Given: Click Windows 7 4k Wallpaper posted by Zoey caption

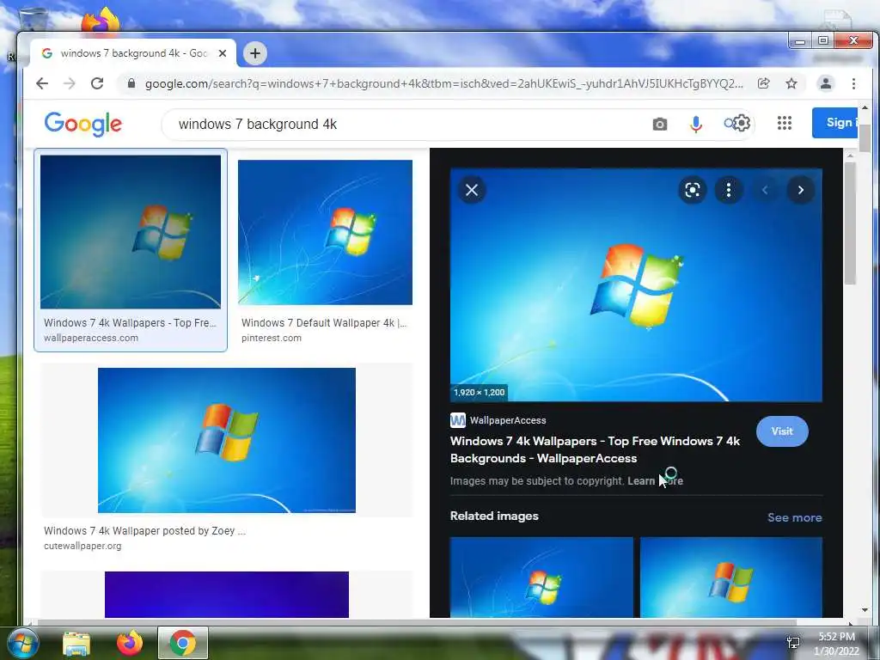Looking at the screenshot, I should (144, 530).
